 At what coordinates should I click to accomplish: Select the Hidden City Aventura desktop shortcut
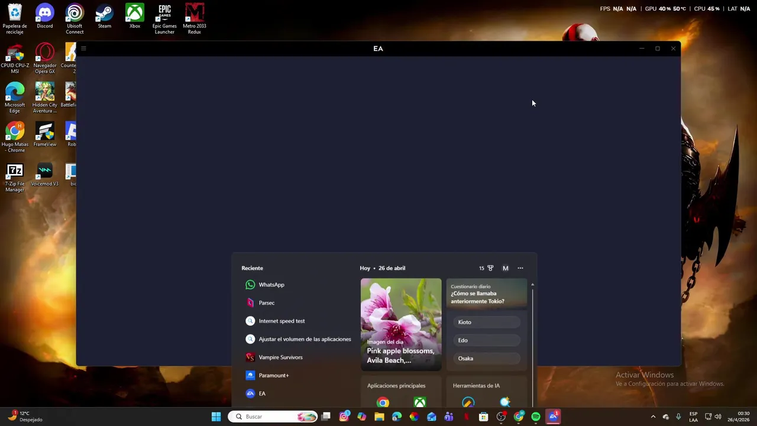pos(45,98)
